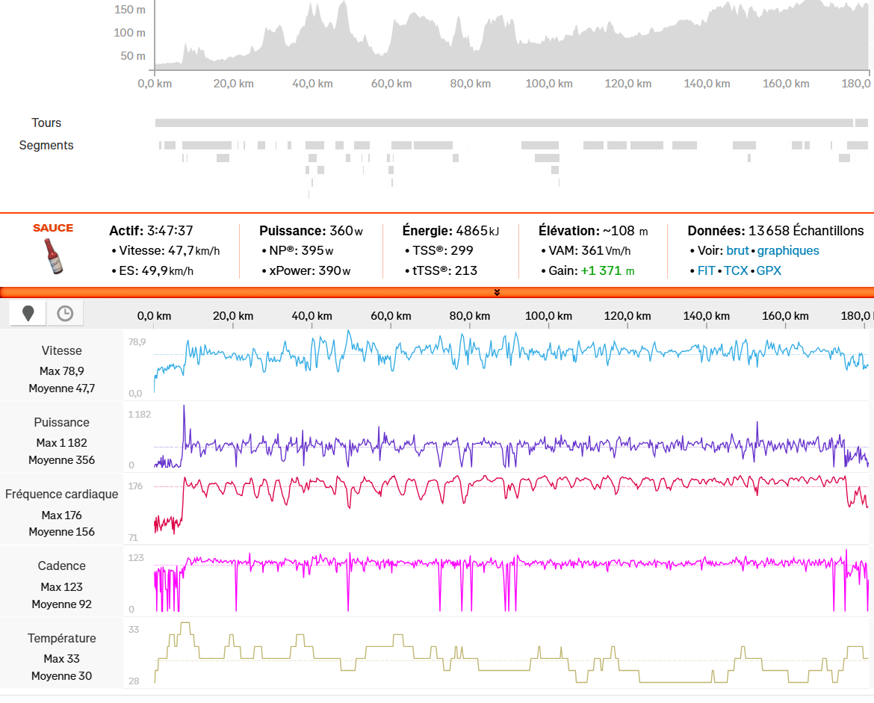Click the long first lap bar in Tours
The width and height of the screenshot is (874, 703).
click(x=503, y=123)
